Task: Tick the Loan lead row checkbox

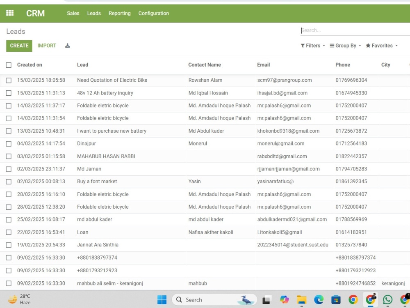Action: (x=9, y=232)
